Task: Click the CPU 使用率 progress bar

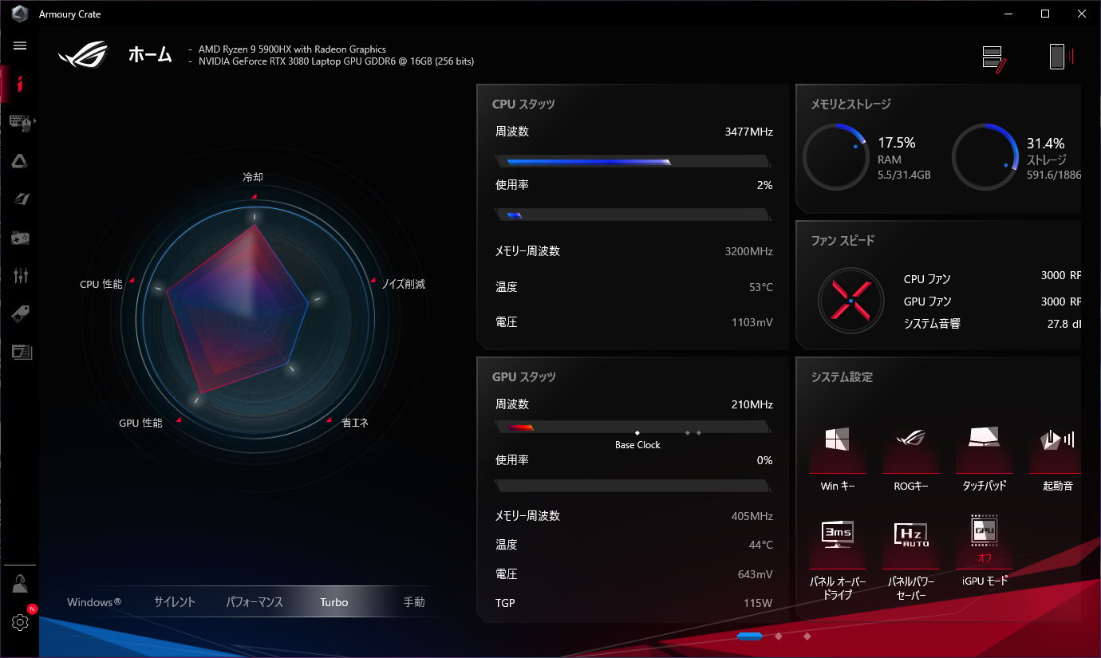Action: tap(633, 215)
